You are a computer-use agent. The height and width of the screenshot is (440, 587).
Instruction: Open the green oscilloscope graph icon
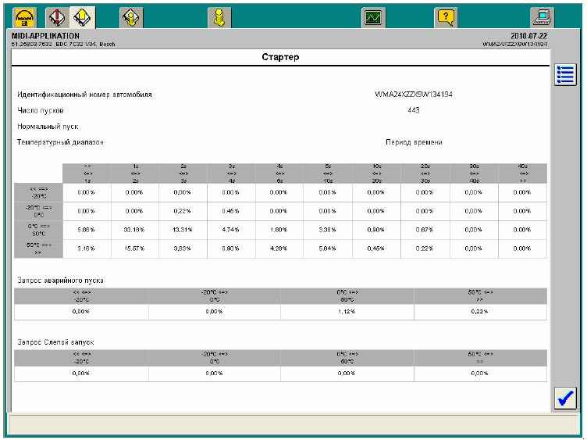click(373, 18)
